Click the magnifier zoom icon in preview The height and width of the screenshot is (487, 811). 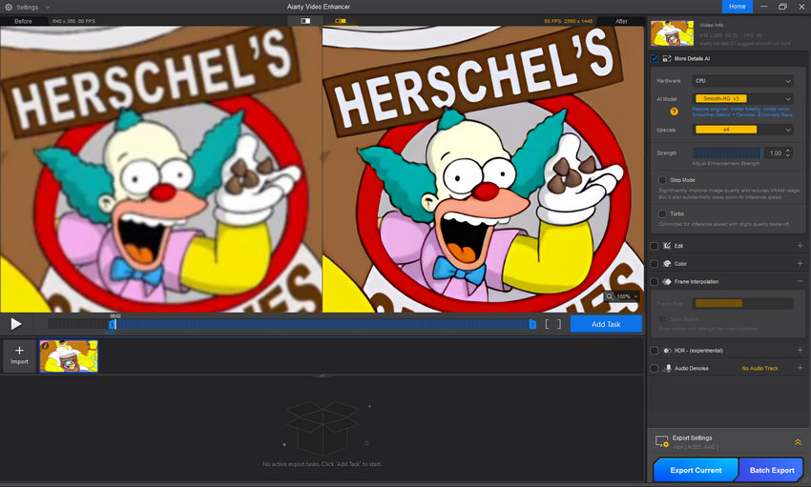click(610, 296)
